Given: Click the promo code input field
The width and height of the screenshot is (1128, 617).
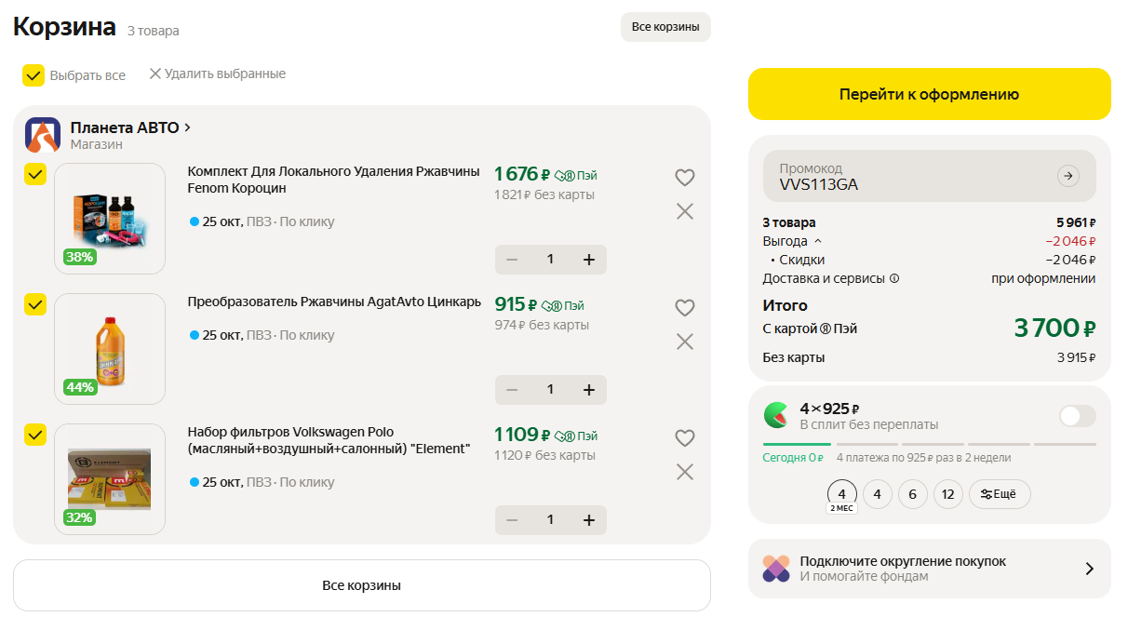Looking at the screenshot, I should point(903,177).
